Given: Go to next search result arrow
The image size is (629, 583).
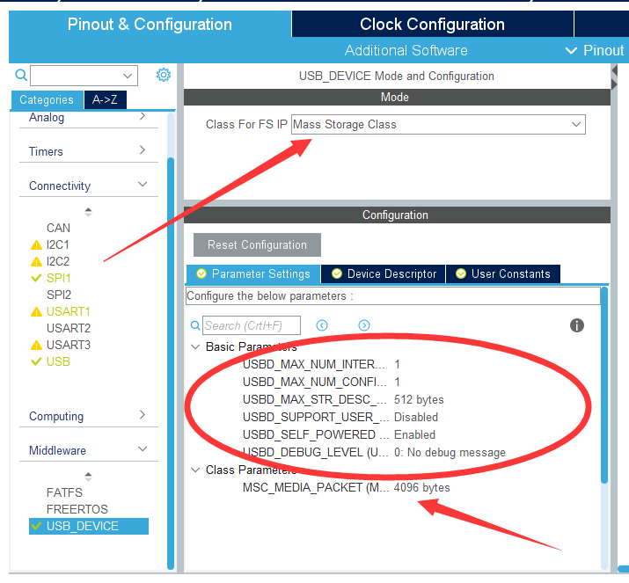Looking at the screenshot, I should tap(364, 325).
